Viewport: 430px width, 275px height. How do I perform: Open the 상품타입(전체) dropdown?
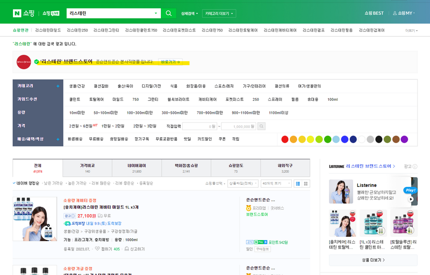tap(243, 183)
